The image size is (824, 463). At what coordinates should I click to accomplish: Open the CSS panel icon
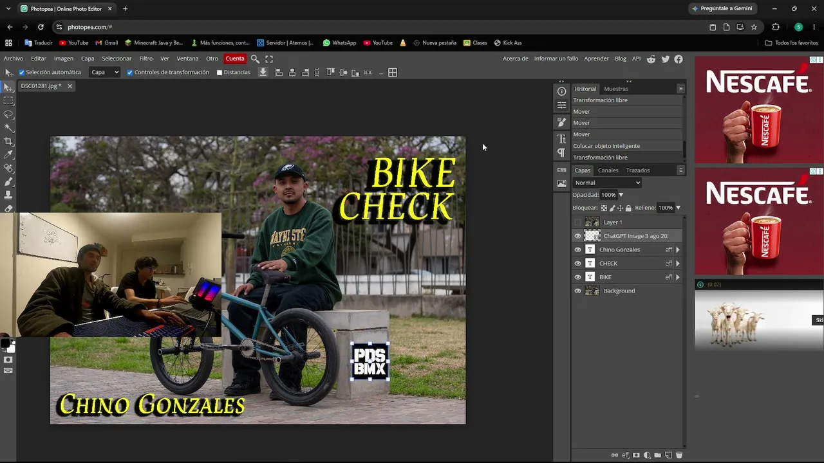(x=561, y=170)
